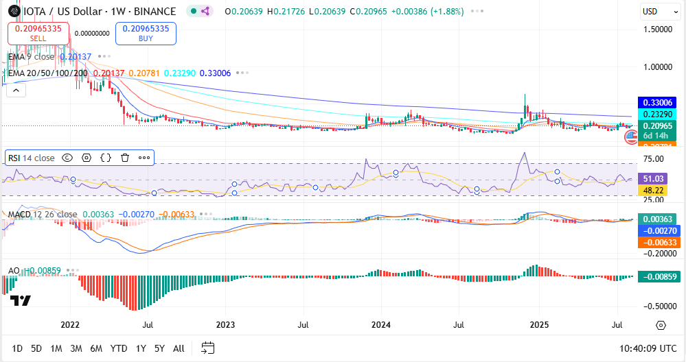Open the chart axis settings icon
The width and height of the screenshot is (686, 362).
661,325
